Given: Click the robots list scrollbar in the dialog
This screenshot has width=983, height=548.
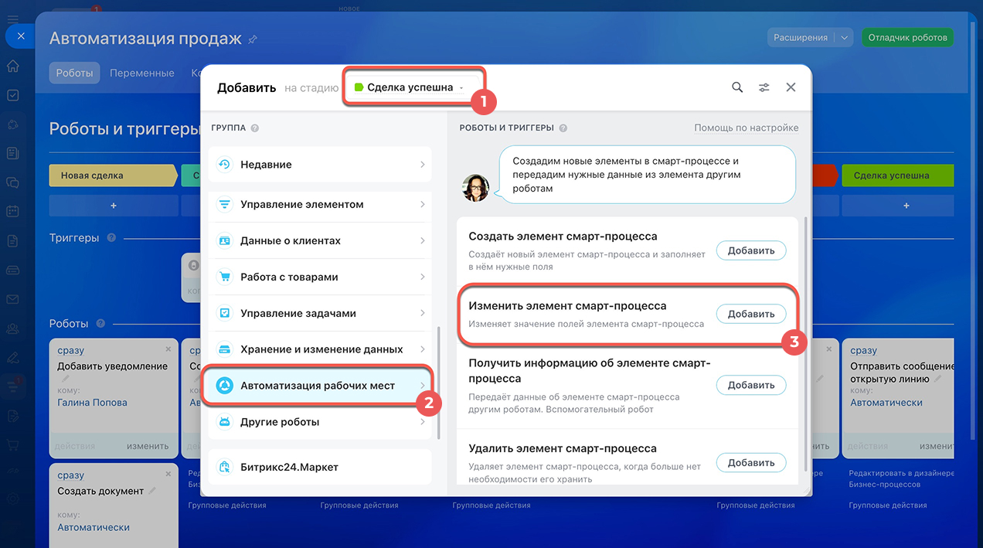Looking at the screenshot, I should tap(807, 345).
